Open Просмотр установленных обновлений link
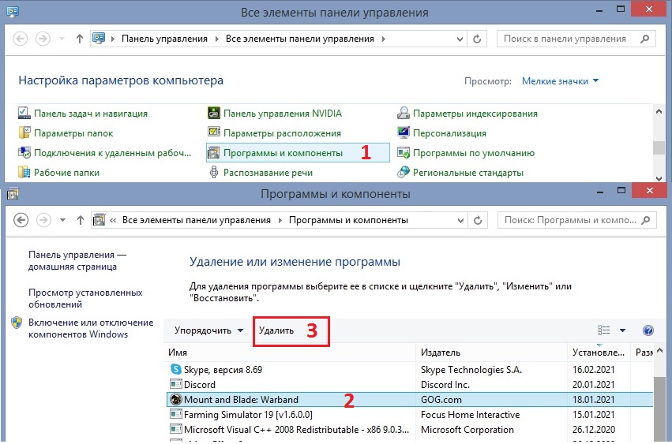The image size is (672, 444). point(85,298)
